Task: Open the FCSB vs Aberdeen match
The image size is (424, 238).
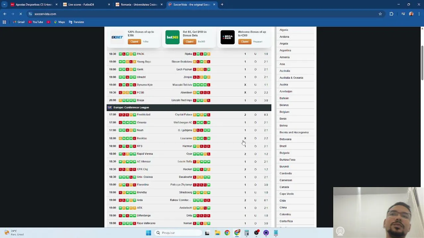Action: 189,93
